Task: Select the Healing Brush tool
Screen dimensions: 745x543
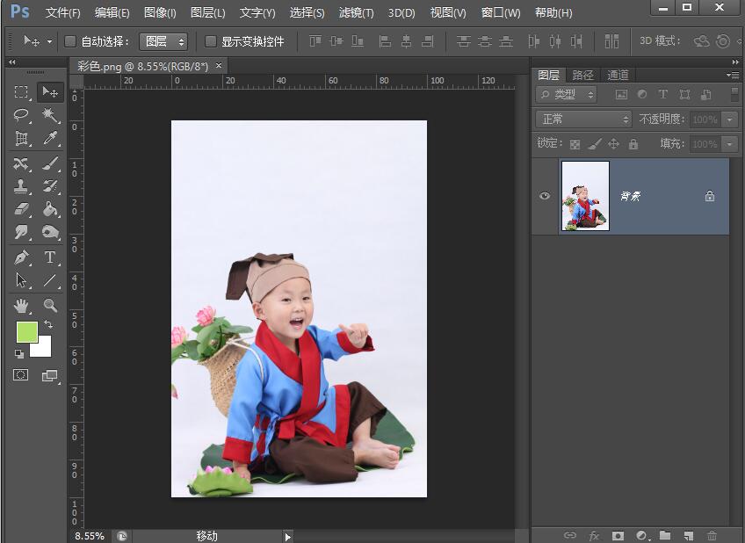Action: click(21, 164)
